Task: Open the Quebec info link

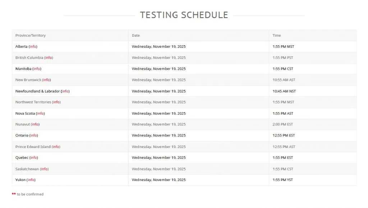Action: coord(33,158)
